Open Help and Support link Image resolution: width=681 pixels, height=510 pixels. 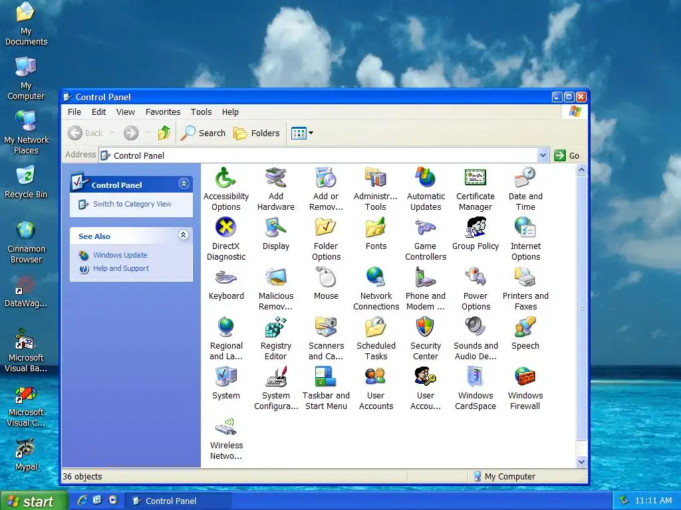coord(121,268)
